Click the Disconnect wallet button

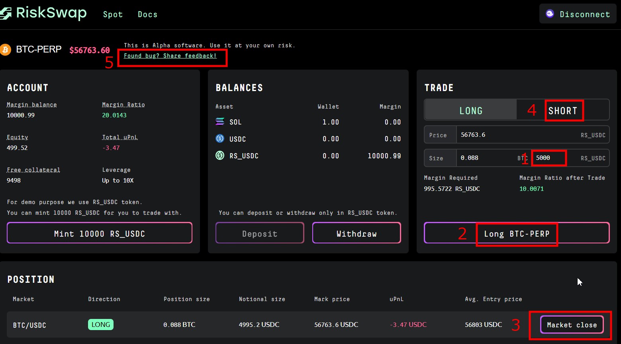(x=578, y=14)
